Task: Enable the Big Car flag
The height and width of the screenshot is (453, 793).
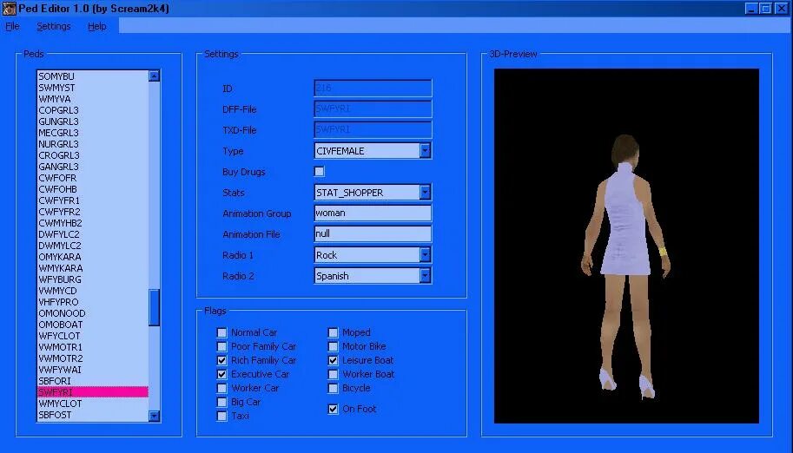Action: (221, 402)
